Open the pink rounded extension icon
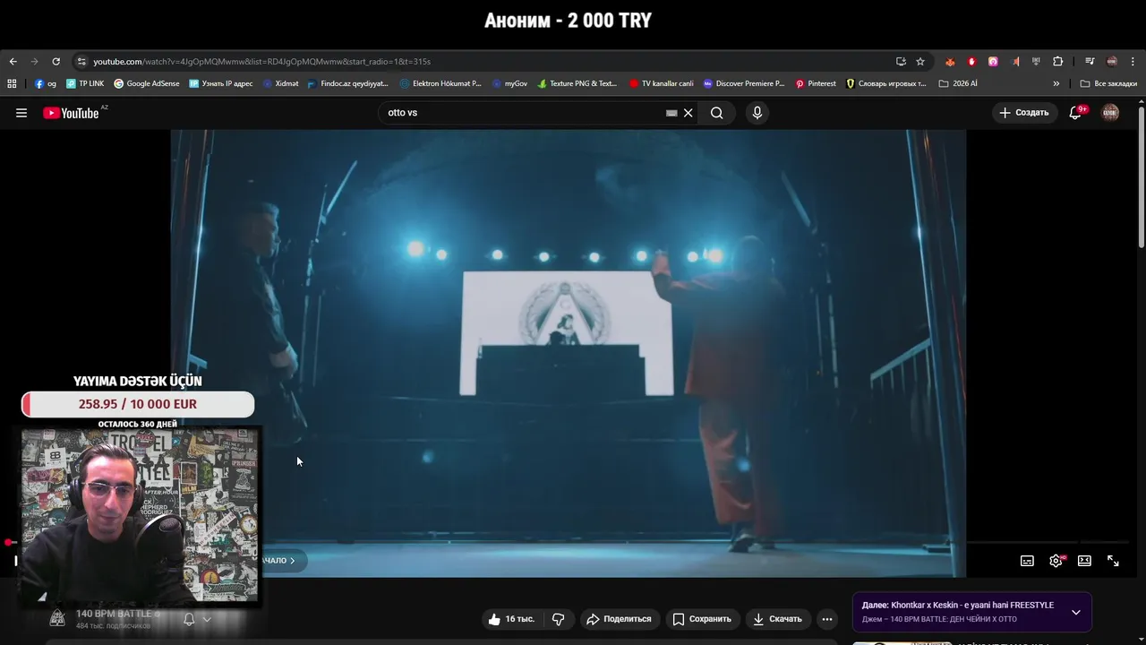Viewport: 1146px width, 645px height. (x=993, y=62)
